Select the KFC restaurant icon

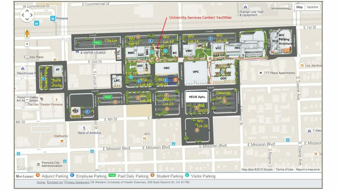pyautogui.click(x=144, y=138)
